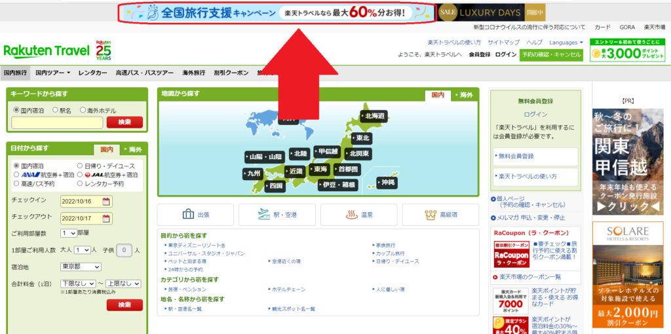The image size is (671, 334).
Task: Open the SOLARE Hotels coupon ad
Action: click(628, 275)
